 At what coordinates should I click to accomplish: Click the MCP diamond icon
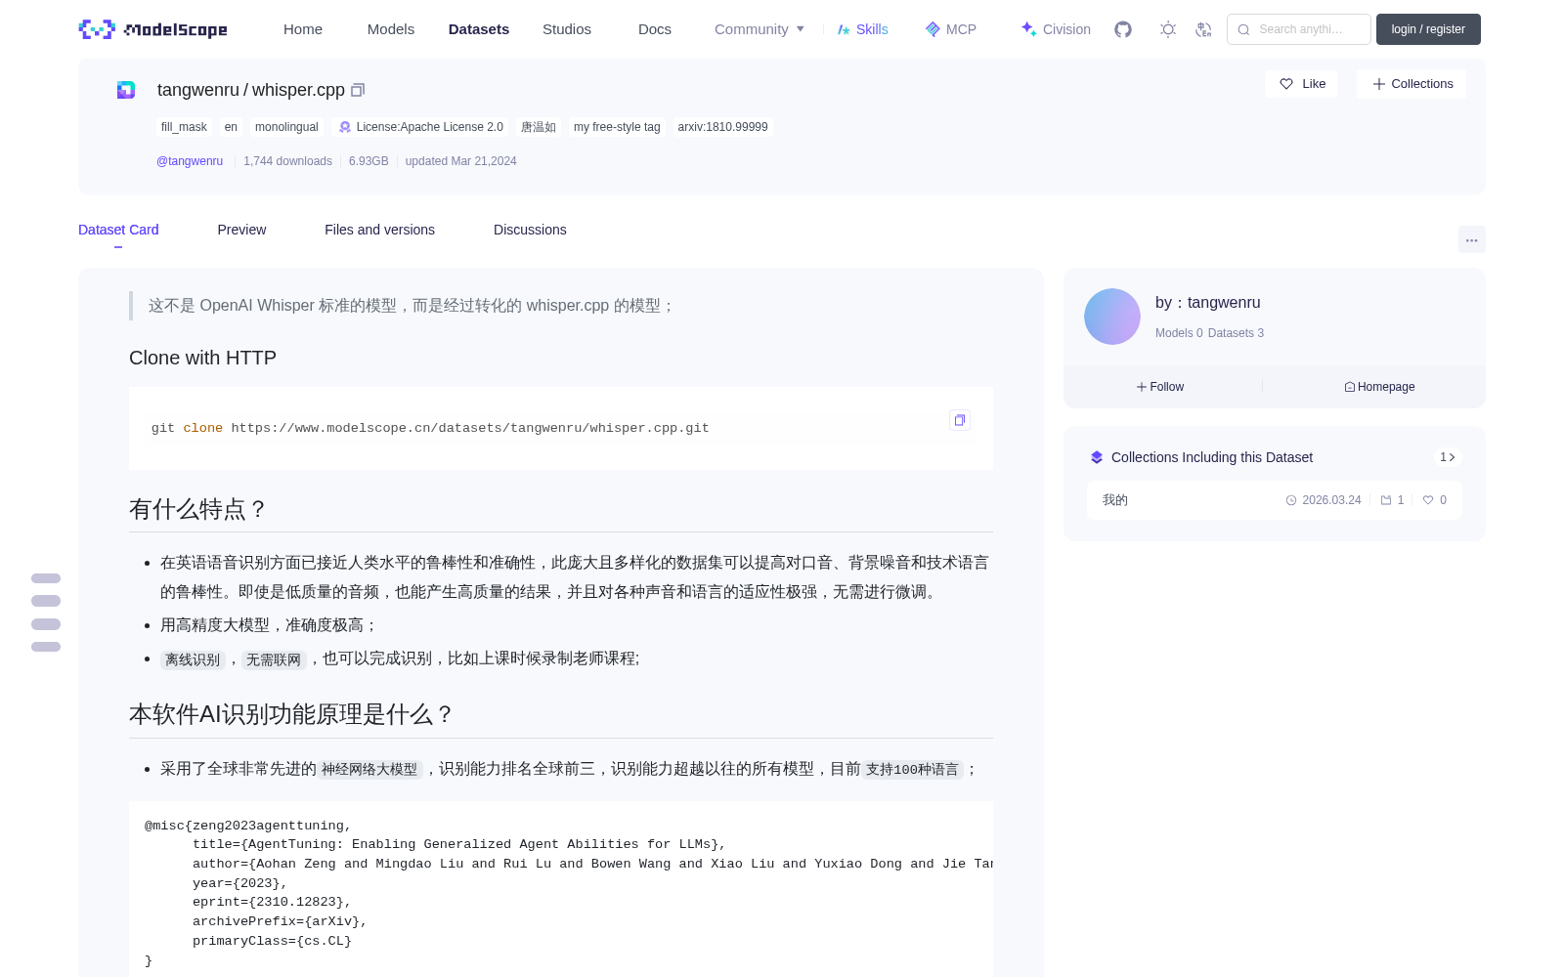coord(933,29)
